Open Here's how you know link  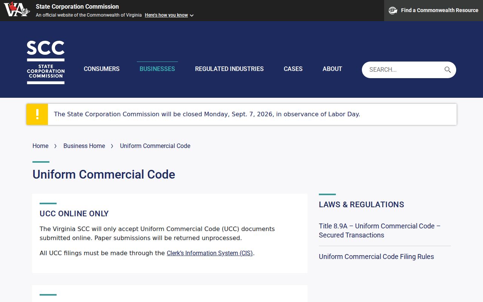pos(166,15)
